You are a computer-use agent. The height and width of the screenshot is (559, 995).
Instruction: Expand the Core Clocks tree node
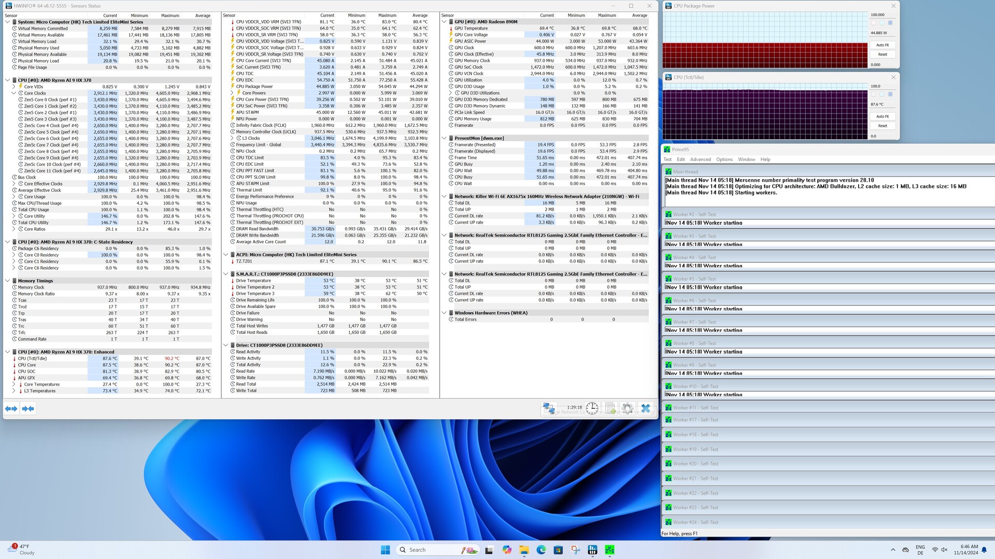pyautogui.click(x=14, y=93)
